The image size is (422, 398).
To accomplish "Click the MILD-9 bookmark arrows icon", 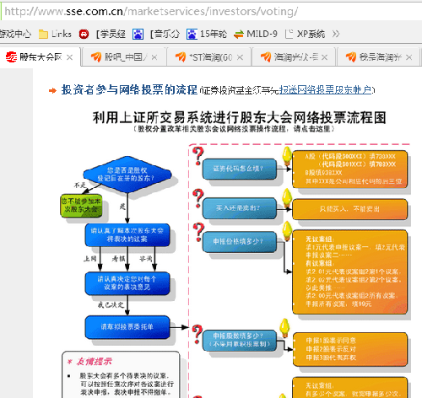I will pyautogui.click(x=239, y=35).
